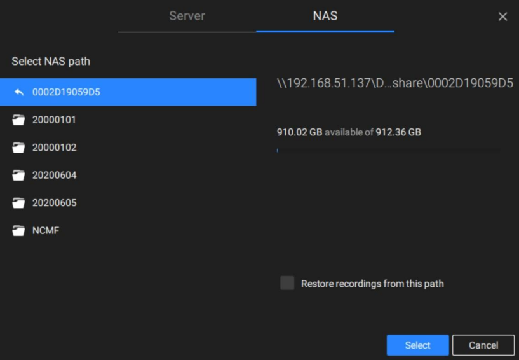
Task: Click the NCMF folder icon
Action: pyautogui.click(x=18, y=231)
